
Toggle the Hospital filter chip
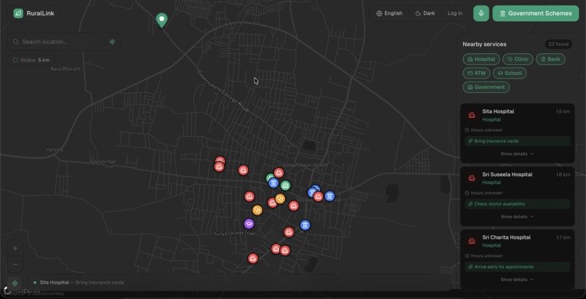(481, 59)
